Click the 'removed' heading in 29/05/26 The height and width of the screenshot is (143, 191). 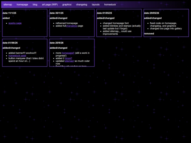[x=149, y=34]
